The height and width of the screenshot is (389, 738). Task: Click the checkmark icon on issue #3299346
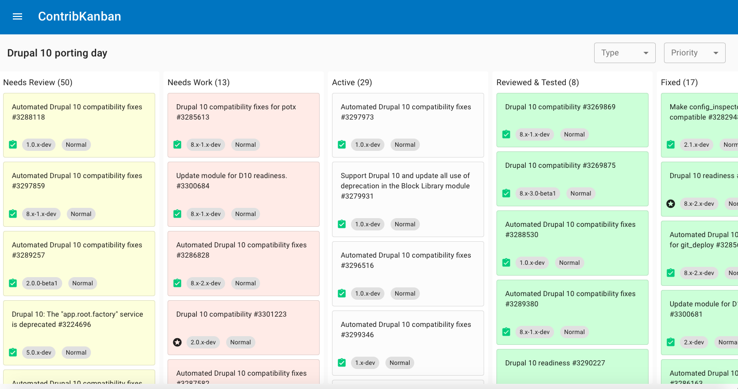click(x=342, y=363)
